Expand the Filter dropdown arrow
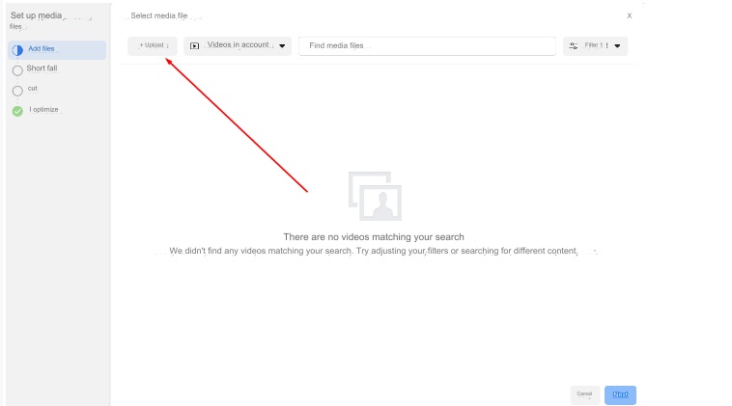The width and height of the screenshot is (732, 406). tap(617, 46)
